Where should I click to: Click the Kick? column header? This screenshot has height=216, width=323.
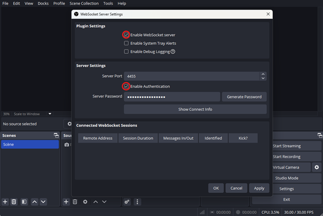(243, 138)
